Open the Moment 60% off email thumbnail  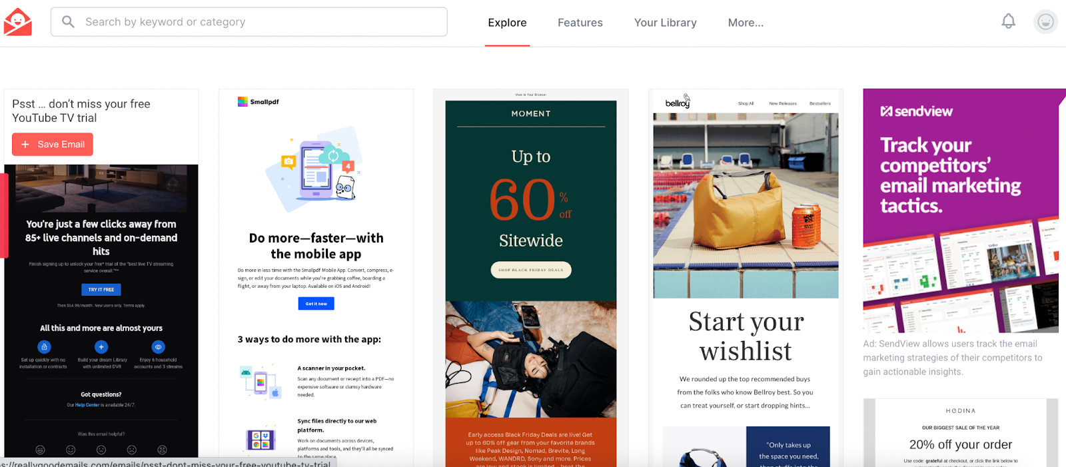point(531,278)
